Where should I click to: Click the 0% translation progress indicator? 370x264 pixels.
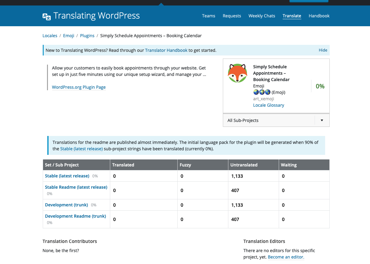tap(320, 86)
